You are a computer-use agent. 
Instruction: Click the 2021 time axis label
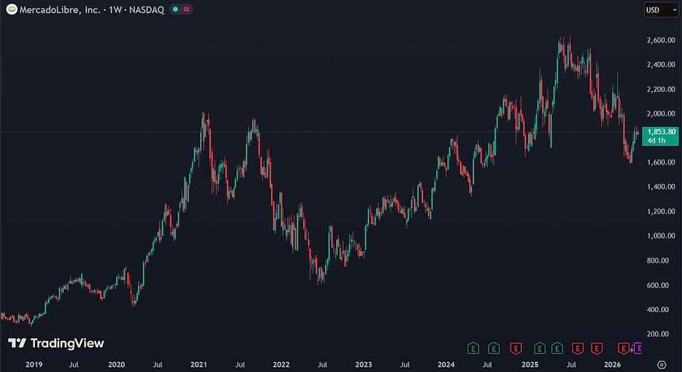pos(199,364)
